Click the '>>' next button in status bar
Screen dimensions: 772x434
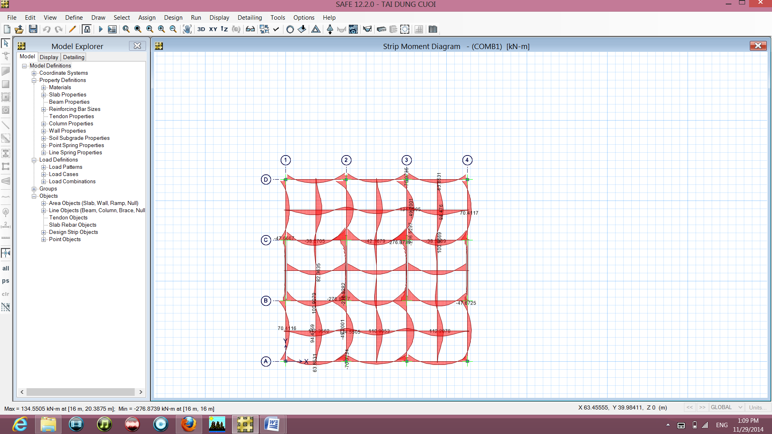pos(702,407)
